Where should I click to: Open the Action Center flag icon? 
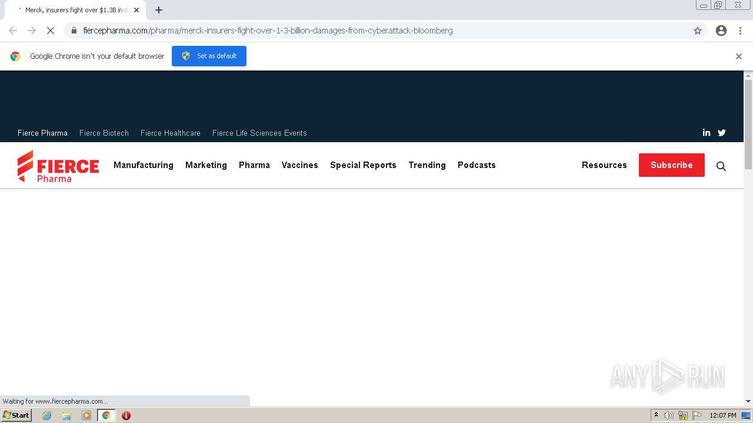click(x=697, y=415)
